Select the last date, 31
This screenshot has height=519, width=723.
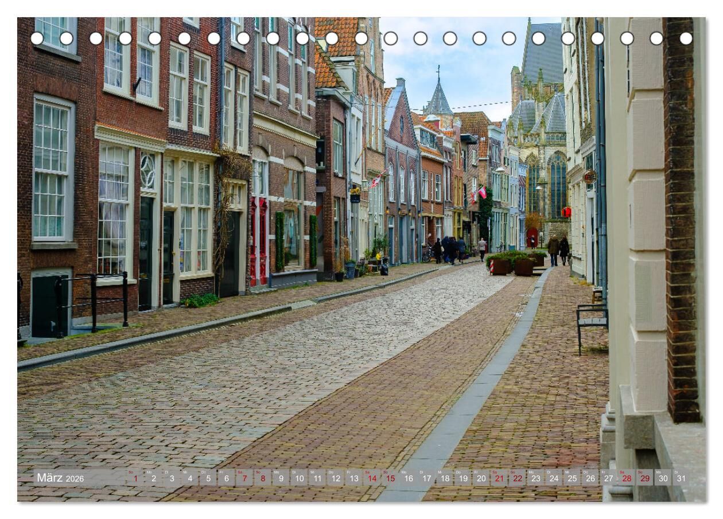pos(681,478)
